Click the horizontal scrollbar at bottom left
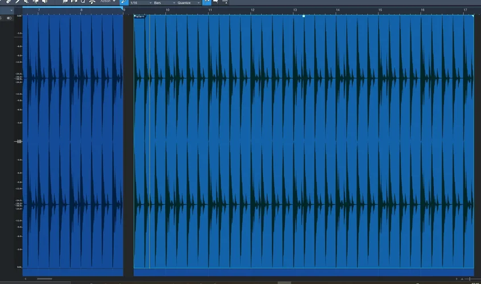This screenshot has width=481, height=284. pos(44,279)
